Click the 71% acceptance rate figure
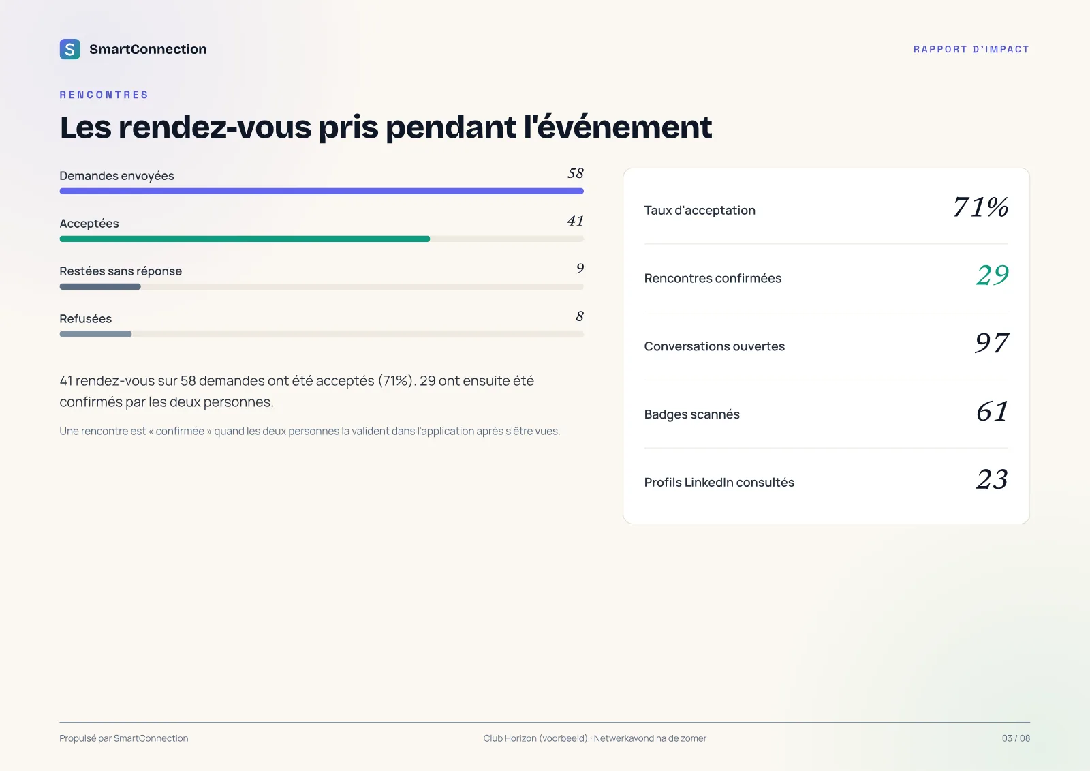The height and width of the screenshot is (771, 1090). [980, 207]
